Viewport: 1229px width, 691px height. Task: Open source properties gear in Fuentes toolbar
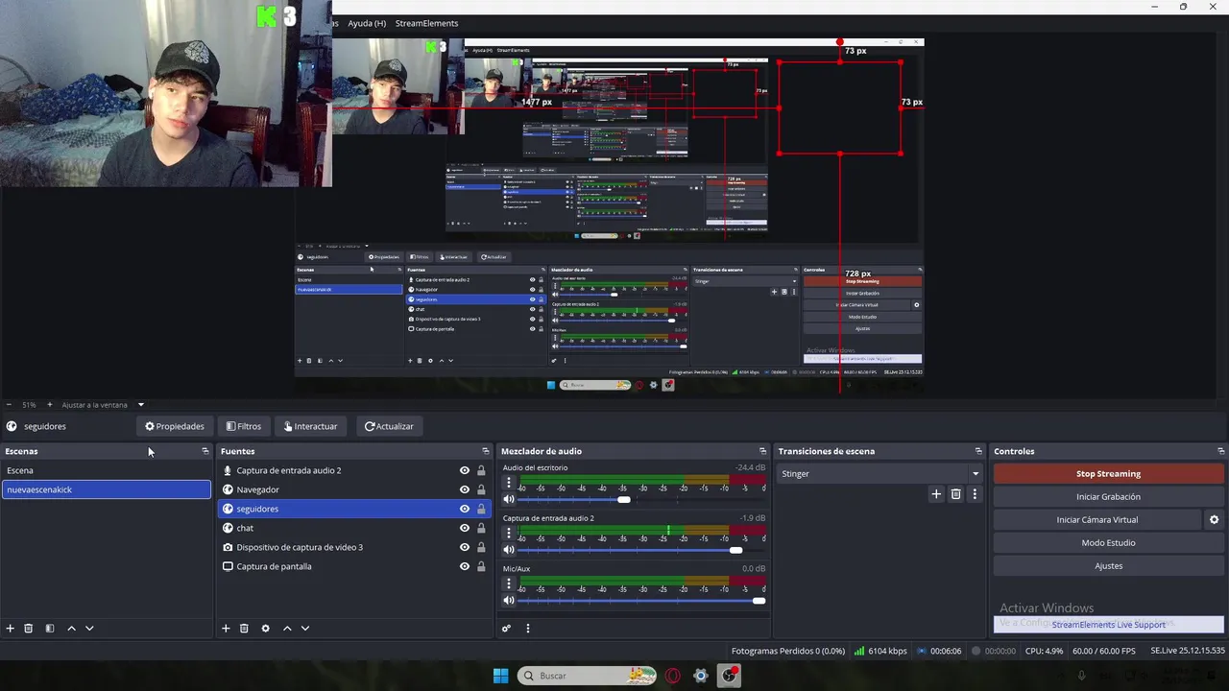265,629
